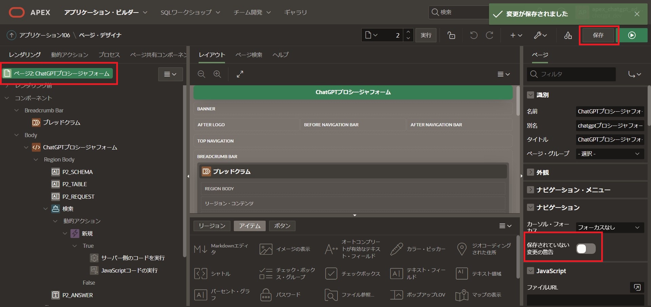Select the シャトル item type
The image size is (651, 307).
(x=212, y=273)
